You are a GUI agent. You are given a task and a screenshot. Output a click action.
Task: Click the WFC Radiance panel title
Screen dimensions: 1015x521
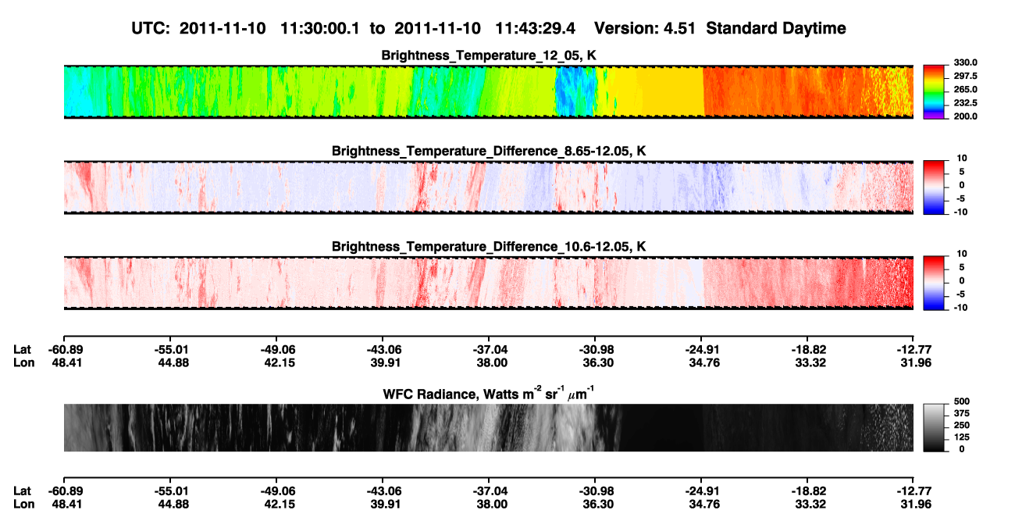489,393
